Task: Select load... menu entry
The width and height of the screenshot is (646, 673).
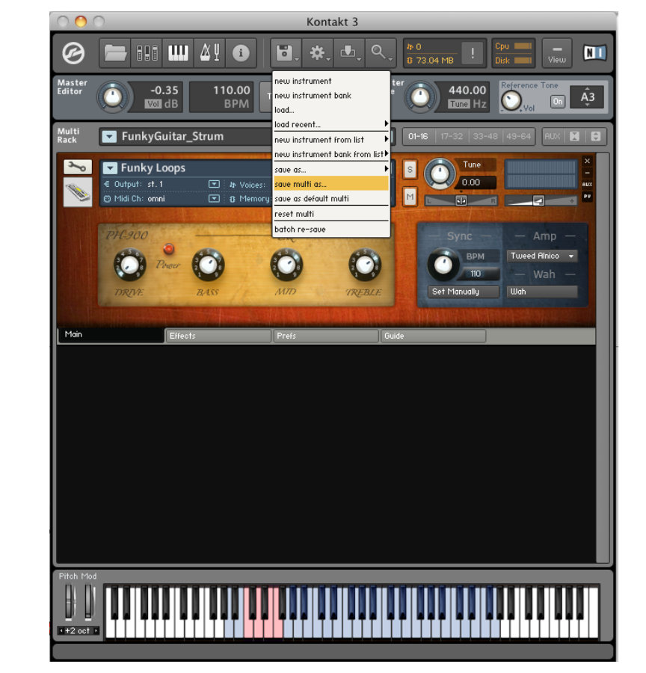Action: tap(331, 111)
